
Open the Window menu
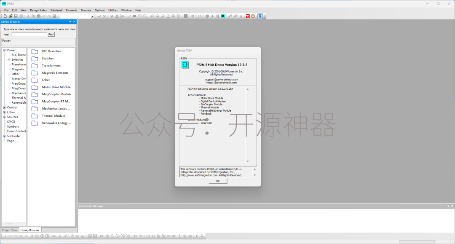[x=126, y=10]
